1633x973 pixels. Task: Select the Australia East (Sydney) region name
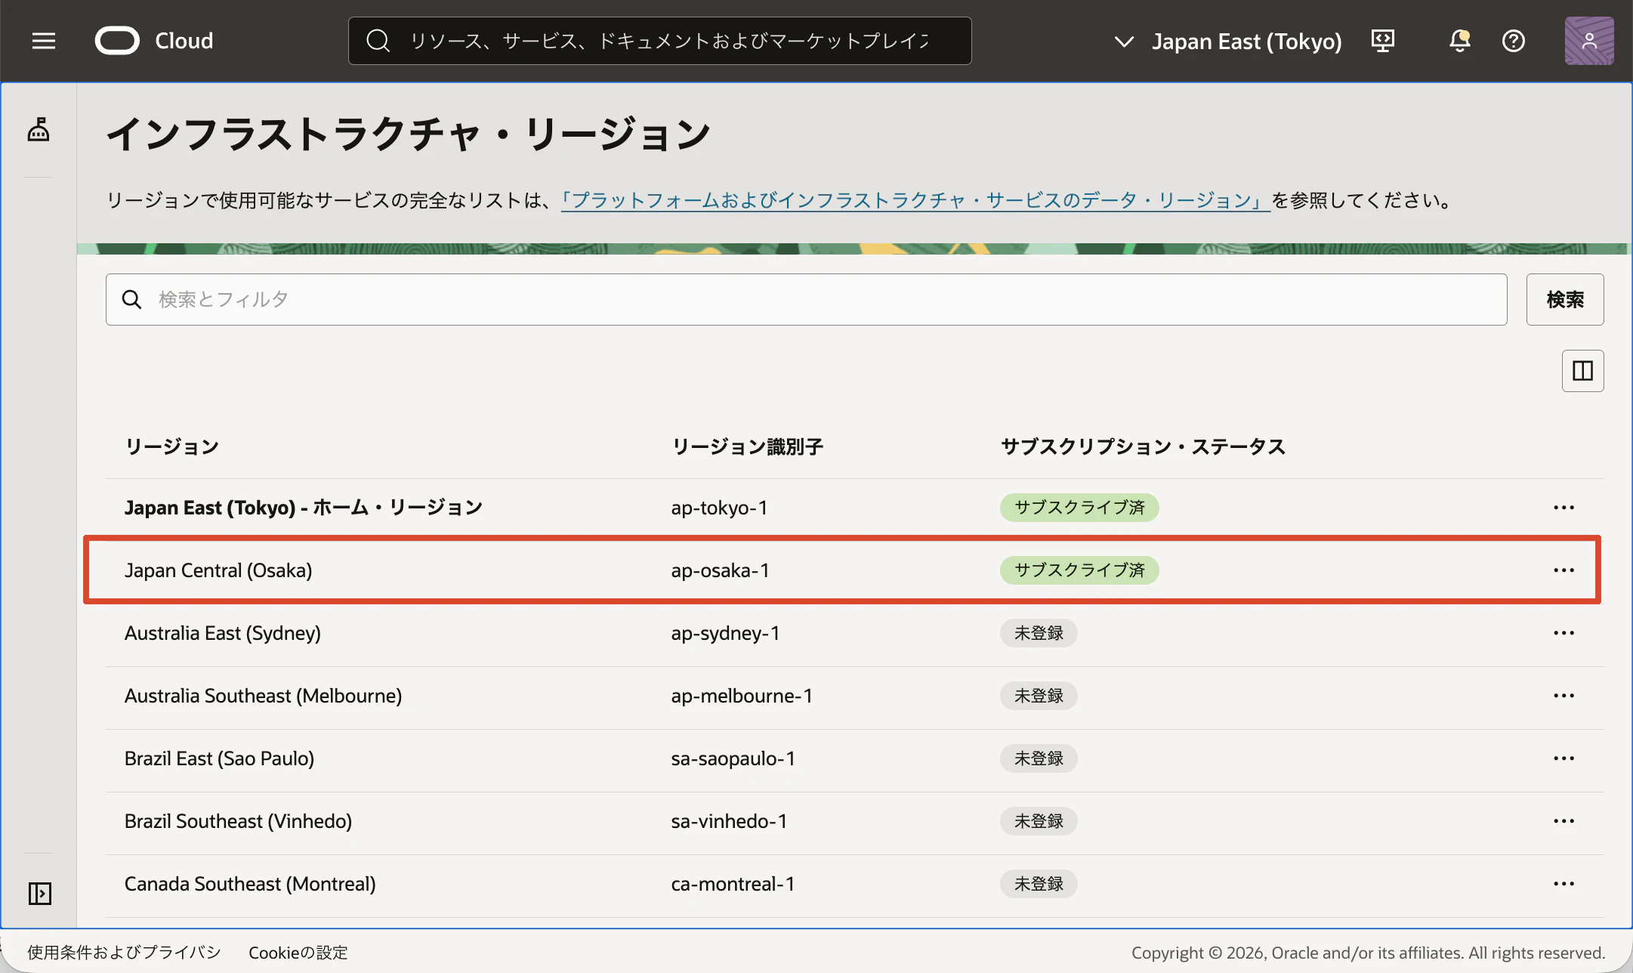pos(223,633)
